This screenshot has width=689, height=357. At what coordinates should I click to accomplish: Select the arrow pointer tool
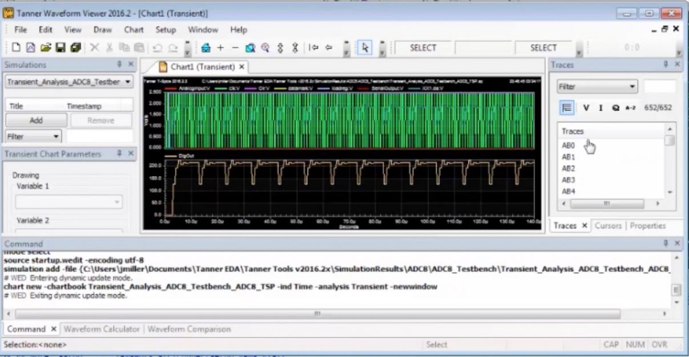coord(365,48)
